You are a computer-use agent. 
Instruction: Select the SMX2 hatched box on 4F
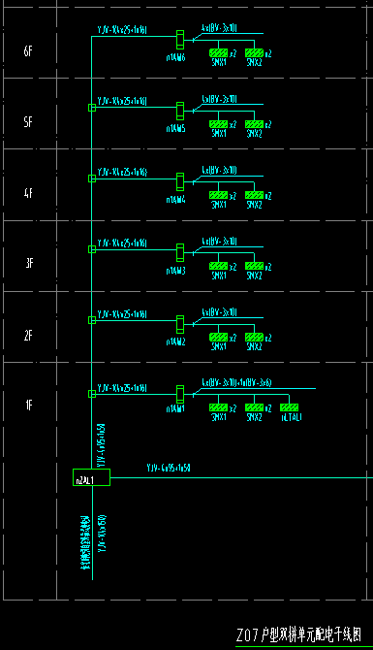coord(254,195)
